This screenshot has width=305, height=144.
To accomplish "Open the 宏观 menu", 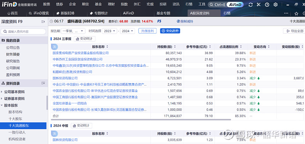I will click(150, 4).
